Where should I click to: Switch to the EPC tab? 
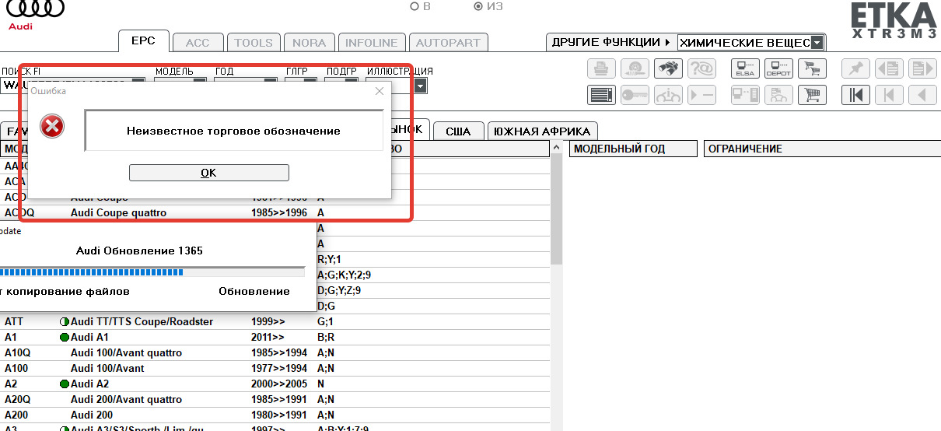click(x=143, y=41)
